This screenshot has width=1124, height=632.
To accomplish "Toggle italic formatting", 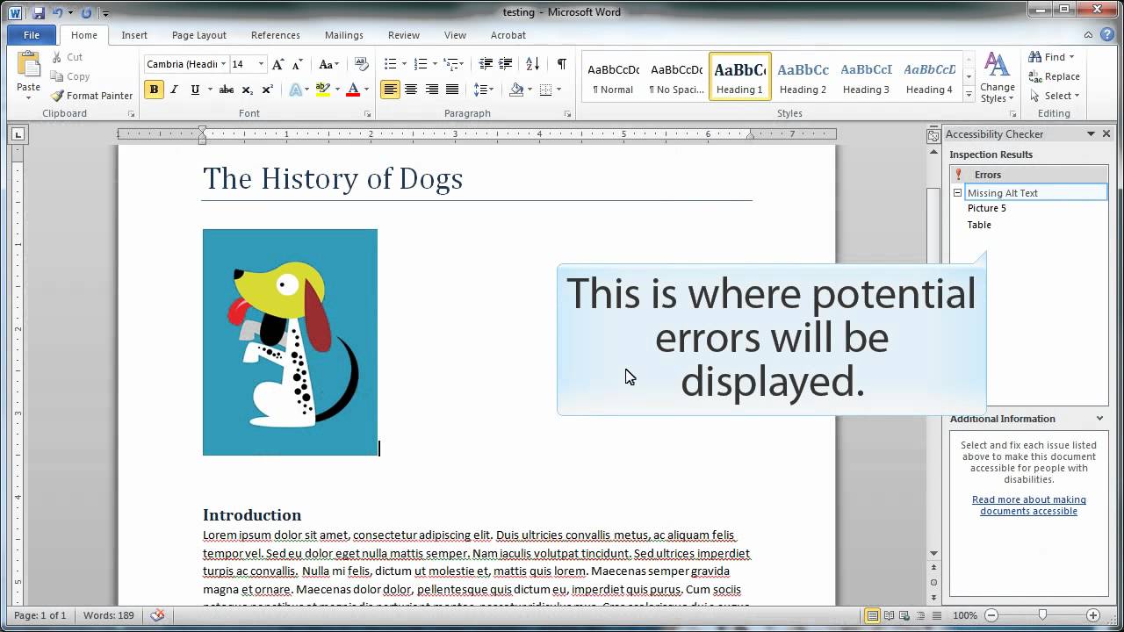I will point(174,90).
